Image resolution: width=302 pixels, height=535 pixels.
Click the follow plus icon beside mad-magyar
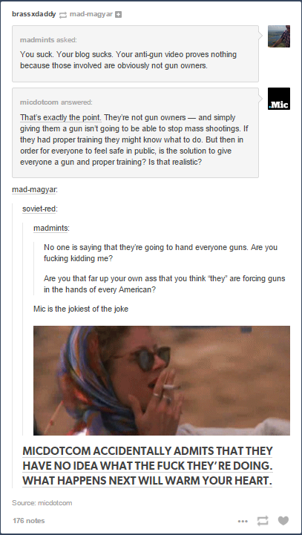pos(119,15)
